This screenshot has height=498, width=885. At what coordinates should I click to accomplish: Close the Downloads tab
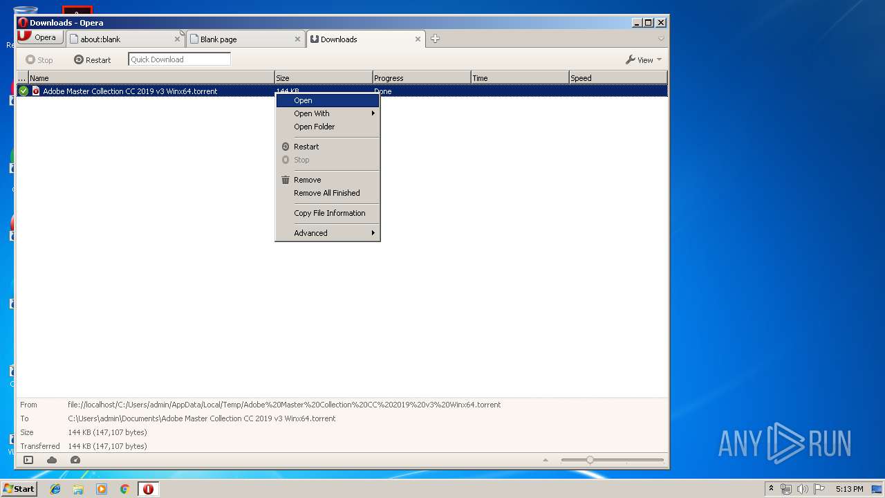pos(418,39)
